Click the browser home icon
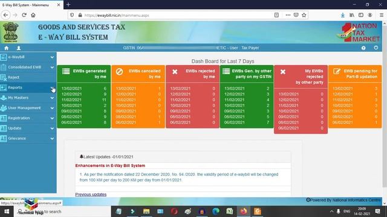387x217 pixels. (x=33, y=15)
